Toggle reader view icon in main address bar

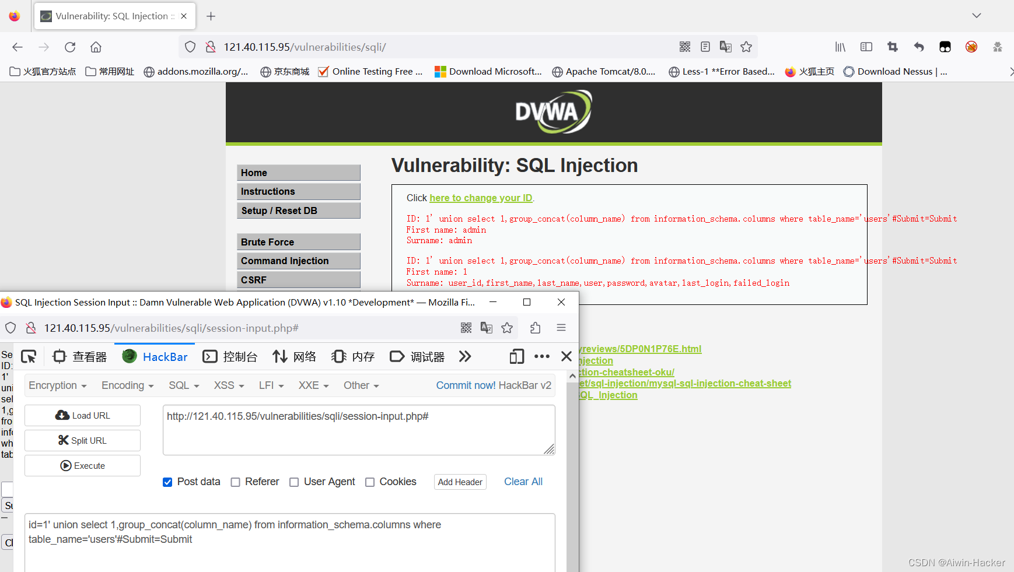tap(705, 47)
